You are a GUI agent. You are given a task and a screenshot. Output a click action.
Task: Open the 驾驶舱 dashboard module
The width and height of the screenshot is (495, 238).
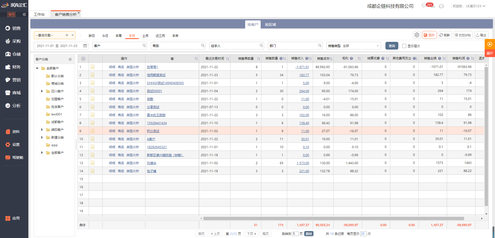tap(14, 157)
